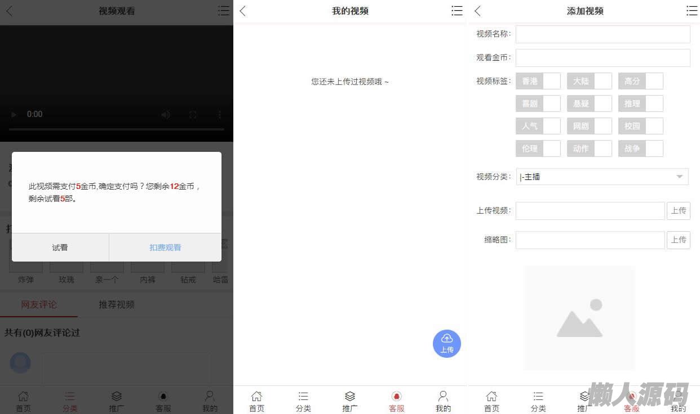Switch to 分类 tab under 我的视频 screen
Viewport: 700px width, 414px height.
303,401
